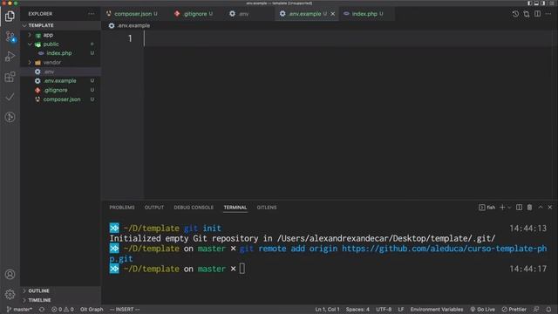
Task: Open .env.example in explorer tree
Action: [x=60, y=81]
